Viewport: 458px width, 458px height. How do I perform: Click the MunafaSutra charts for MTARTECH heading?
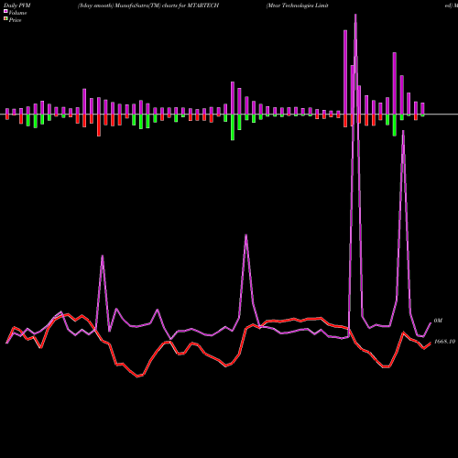148,5
